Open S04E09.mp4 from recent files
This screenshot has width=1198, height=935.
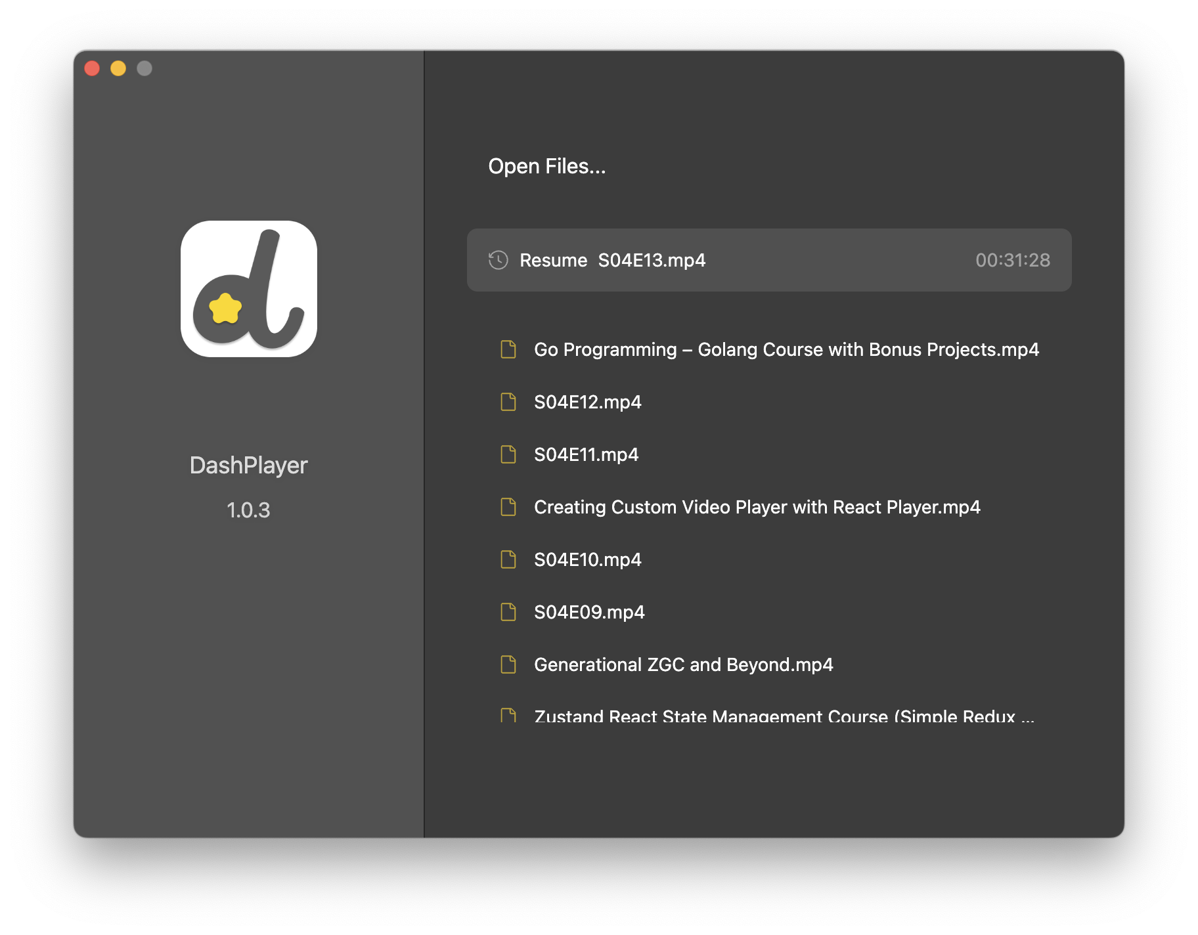pyautogui.click(x=590, y=612)
